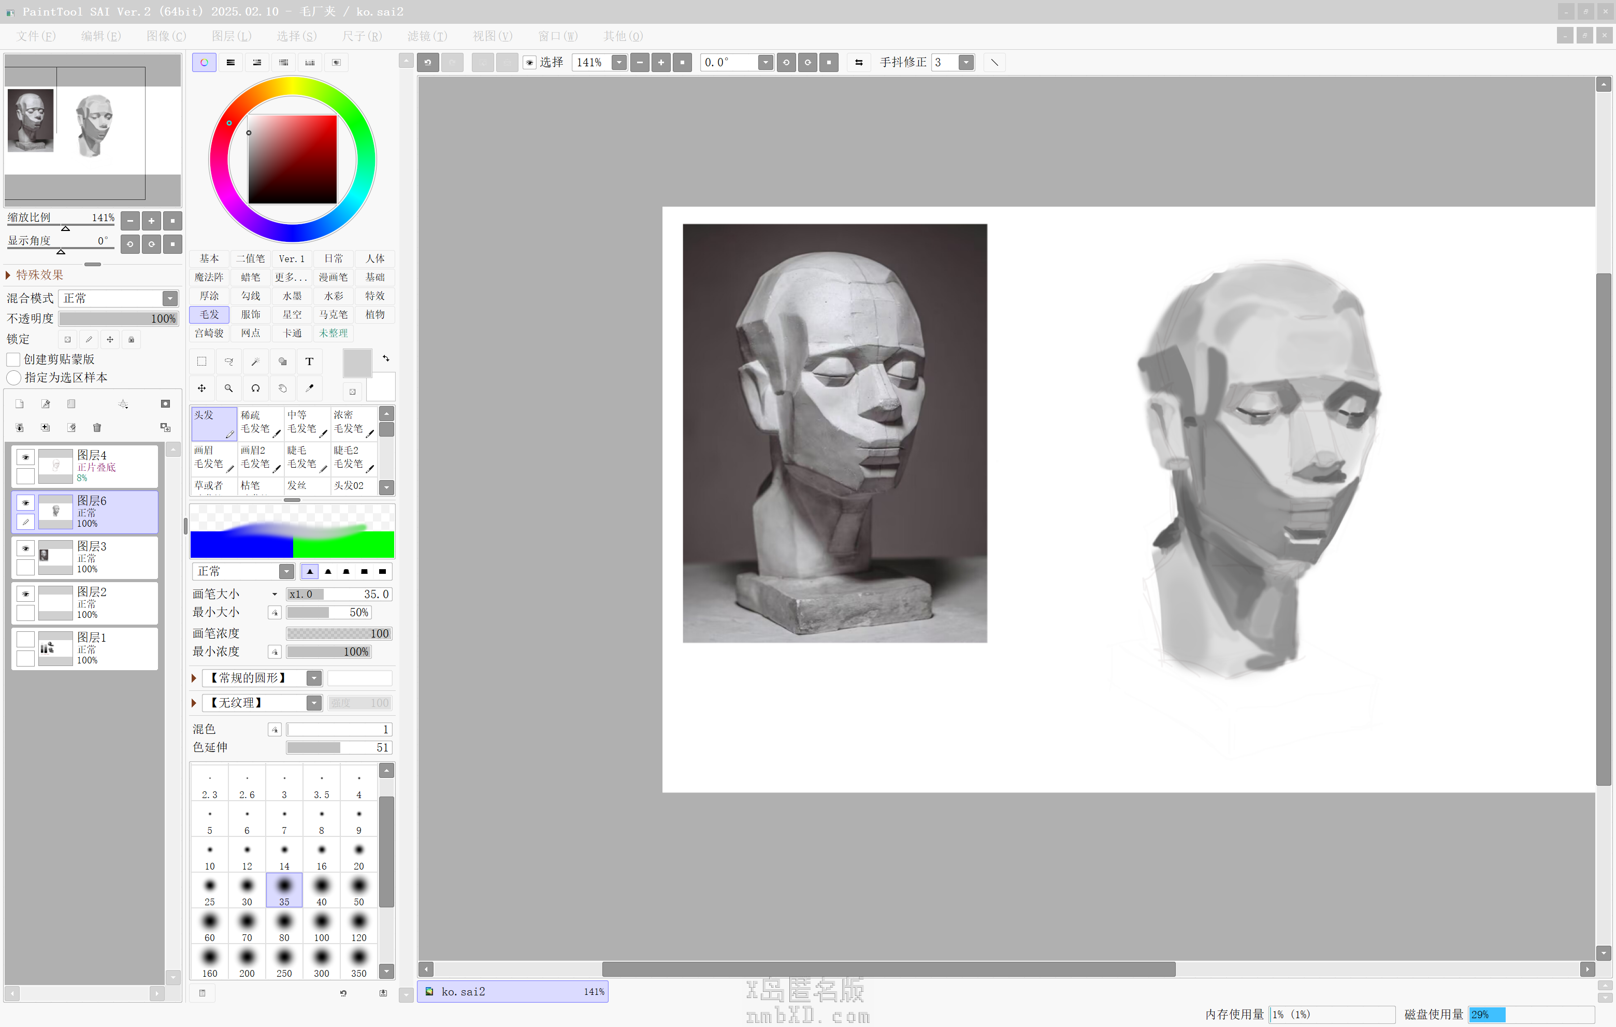1616x1027 pixels.
Task: Select the 稀疏毛发笔 brush preset
Action: [x=261, y=422]
